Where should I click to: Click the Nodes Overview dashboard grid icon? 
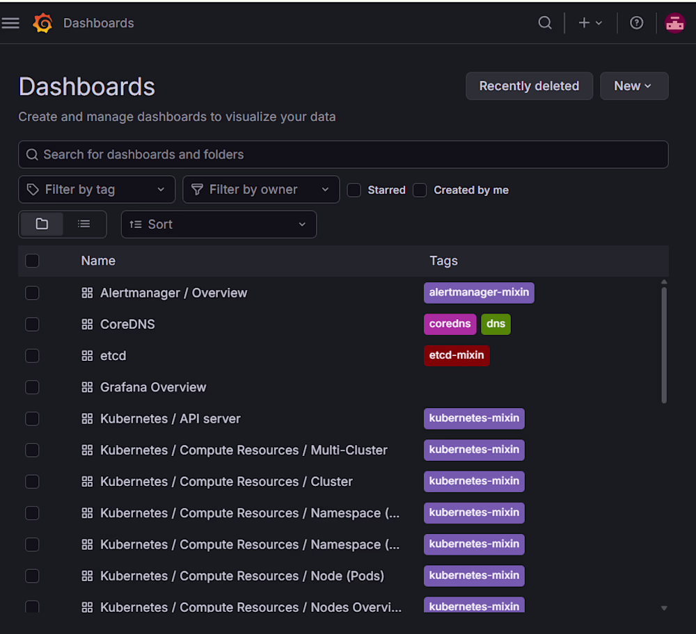point(87,608)
